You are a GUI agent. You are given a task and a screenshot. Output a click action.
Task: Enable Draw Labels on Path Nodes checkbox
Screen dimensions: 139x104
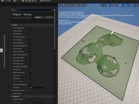[30, 67]
